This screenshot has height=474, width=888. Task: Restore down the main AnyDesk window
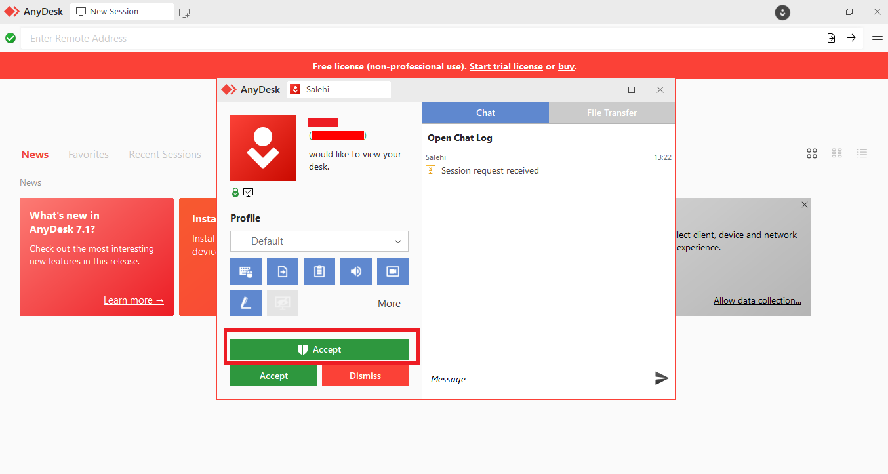click(x=849, y=12)
